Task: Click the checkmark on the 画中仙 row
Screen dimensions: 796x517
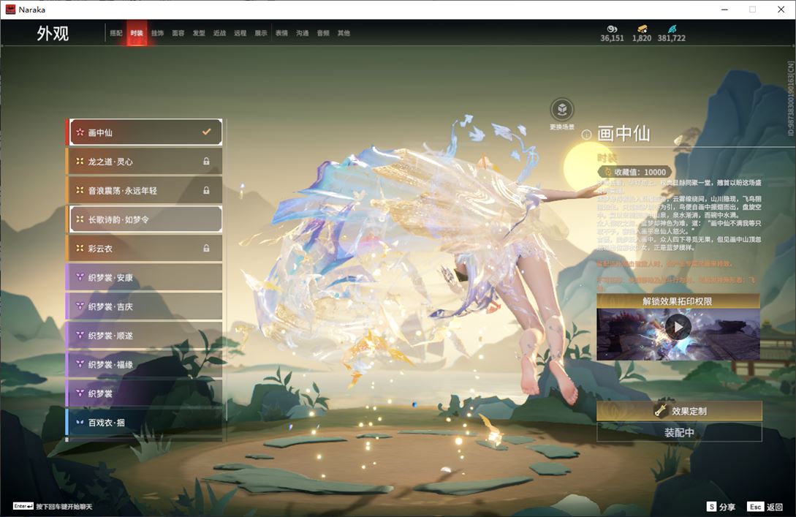Action: pos(207,132)
